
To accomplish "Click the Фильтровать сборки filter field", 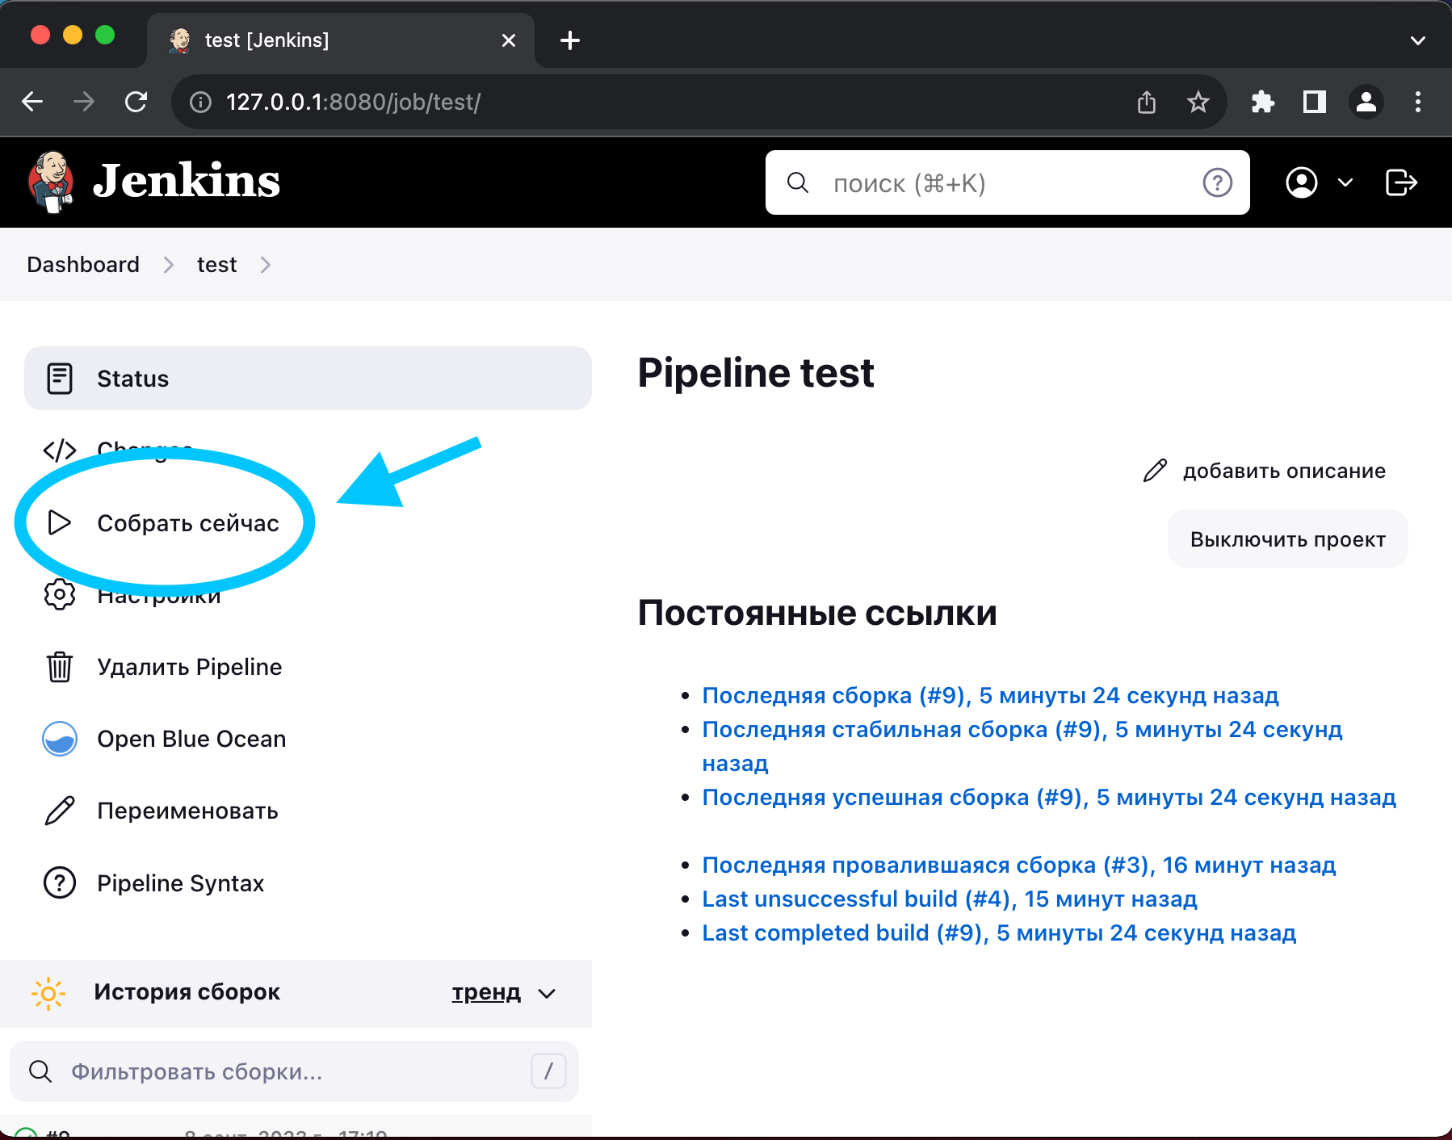I will [295, 1071].
